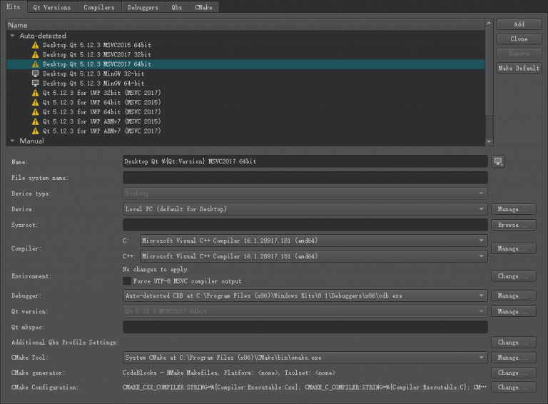This screenshot has height=404, width=548.
Task: Select Qt 5.12.3 for UWP 32bit (MSVC 2017)
Action: [246, 93]
